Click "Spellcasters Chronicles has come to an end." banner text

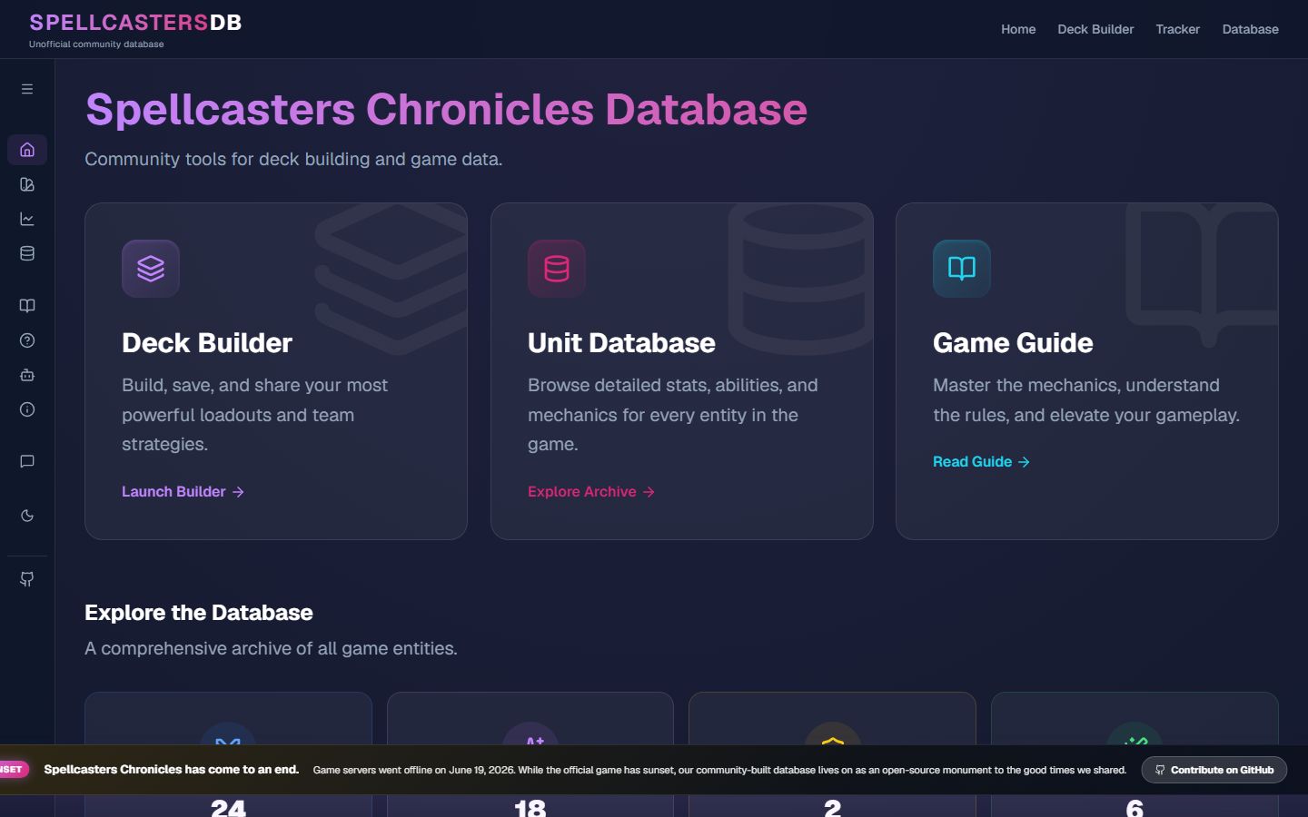pyautogui.click(x=172, y=770)
